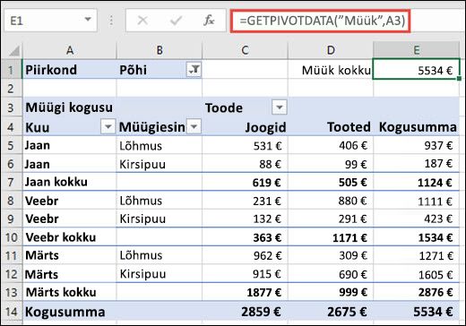Click the 2876 € subtotal cell
The image size is (466, 326).
coord(416,292)
